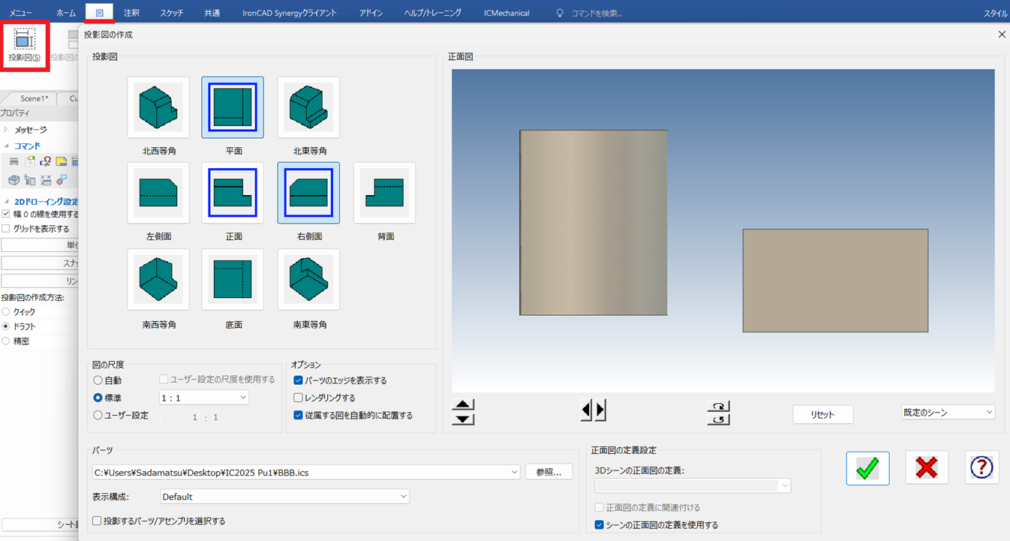Enable the レンダリングする checkbox
The image size is (1010, 541).
299,398
